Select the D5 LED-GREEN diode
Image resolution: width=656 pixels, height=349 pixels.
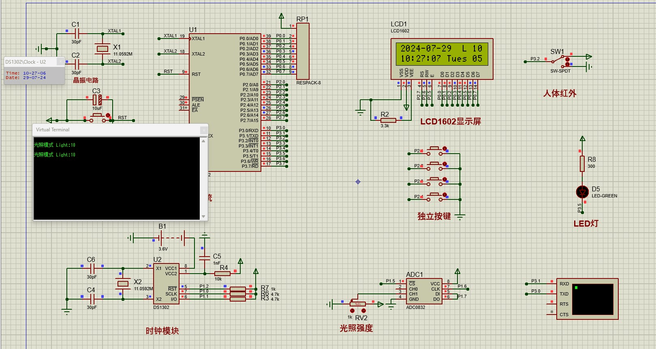tap(582, 192)
